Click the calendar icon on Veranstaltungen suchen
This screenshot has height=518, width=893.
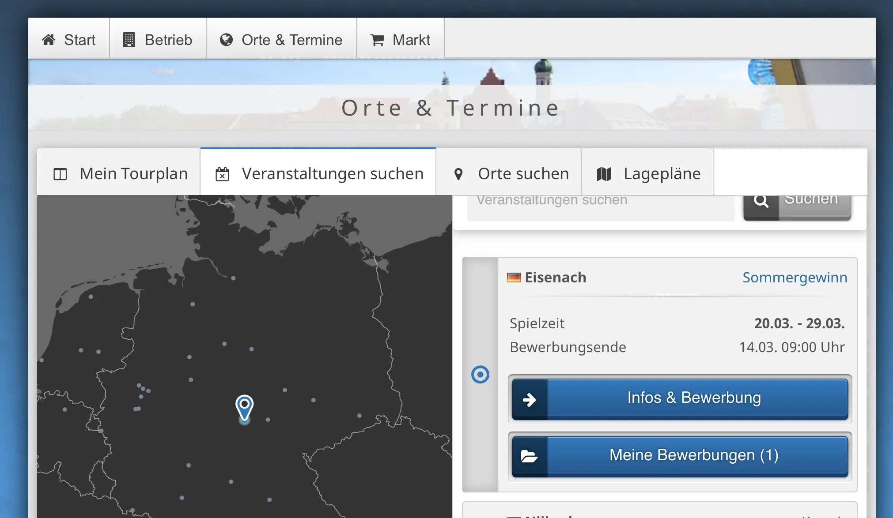point(222,174)
